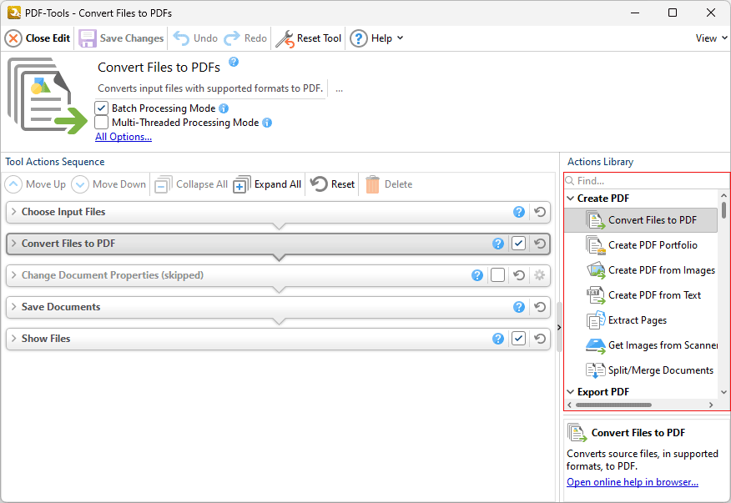
Task: Click the Redo toolbar button
Action: (245, 38)
